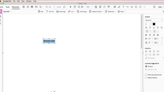Click the fit one full page icon

100,7
